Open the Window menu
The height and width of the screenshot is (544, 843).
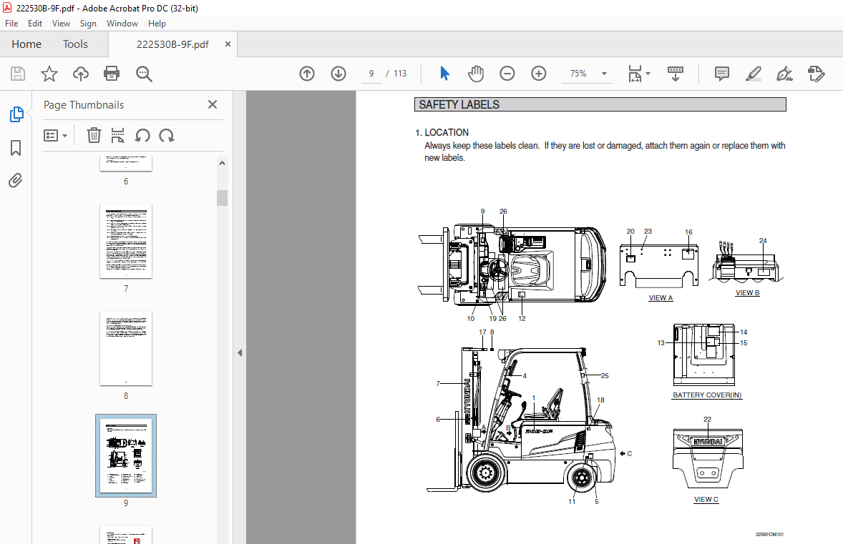tap(122, 24)
